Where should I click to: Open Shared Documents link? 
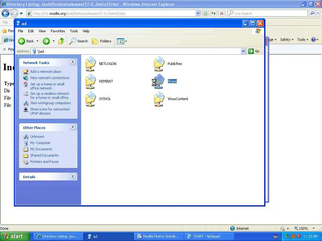click(x=44, y=155)
